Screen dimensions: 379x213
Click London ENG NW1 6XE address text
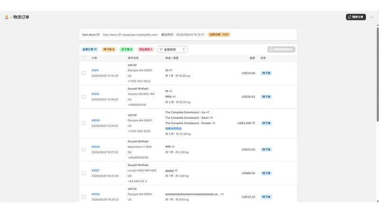(x=142, y=170)
